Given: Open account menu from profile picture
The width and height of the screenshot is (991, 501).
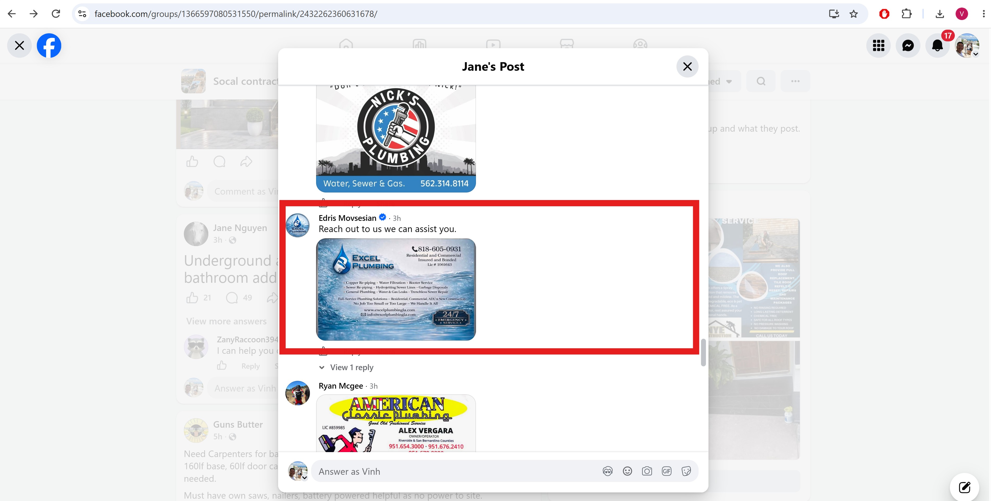Looking at the screenshot, I should [x=967, y=45].
